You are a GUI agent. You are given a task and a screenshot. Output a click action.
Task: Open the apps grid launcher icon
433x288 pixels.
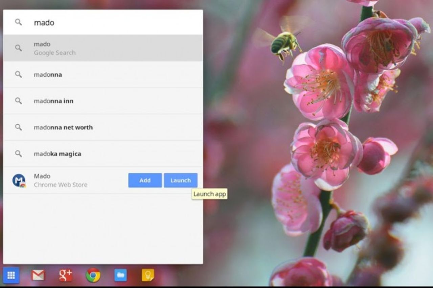pos(11,275)
